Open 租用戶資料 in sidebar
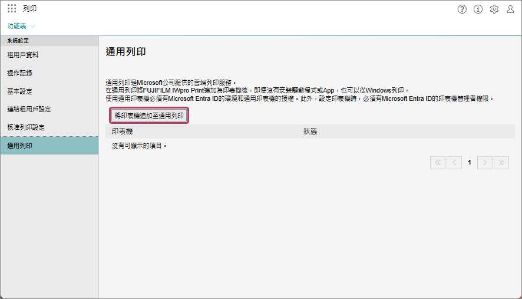The height and width of the screenshot is (299, 522). coord(23,55)
